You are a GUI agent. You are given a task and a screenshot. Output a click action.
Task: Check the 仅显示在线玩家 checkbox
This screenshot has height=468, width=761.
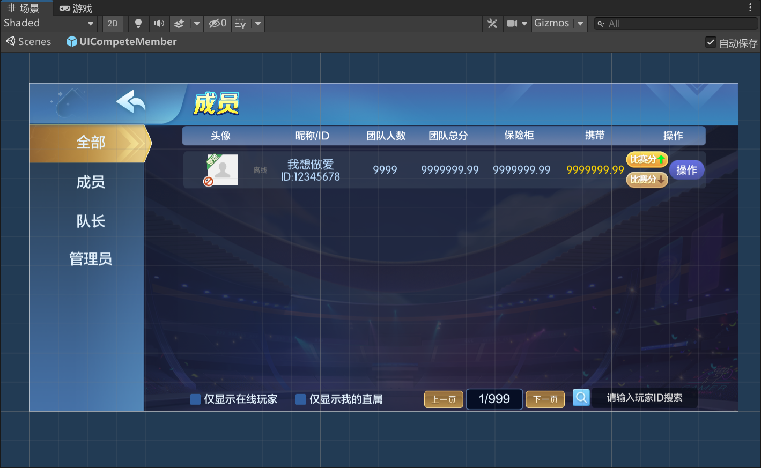pyautogui.click(x=196, y=399)
